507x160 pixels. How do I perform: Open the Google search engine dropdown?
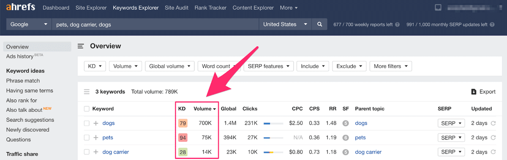pyautogui.click(x=29, y=24)
